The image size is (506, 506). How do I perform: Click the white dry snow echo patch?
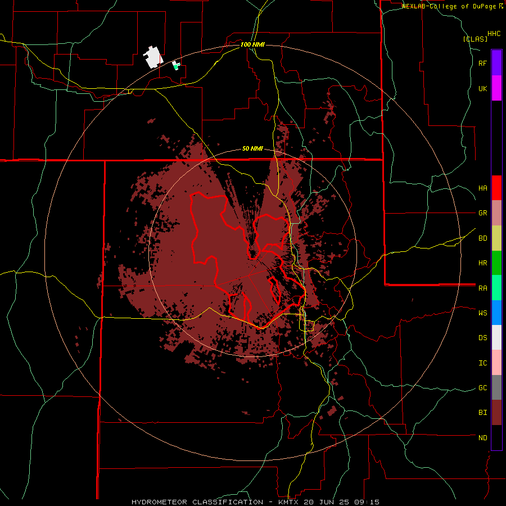tap(153, 57)
